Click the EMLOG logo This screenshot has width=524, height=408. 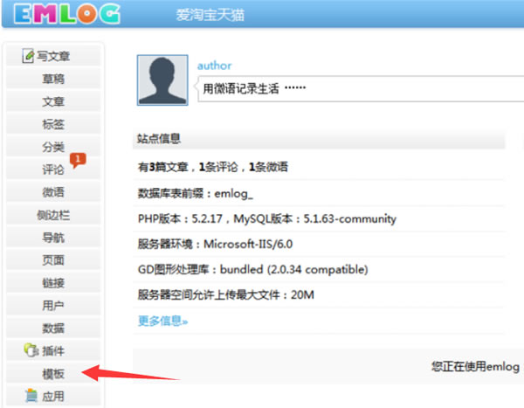point(67,14)
